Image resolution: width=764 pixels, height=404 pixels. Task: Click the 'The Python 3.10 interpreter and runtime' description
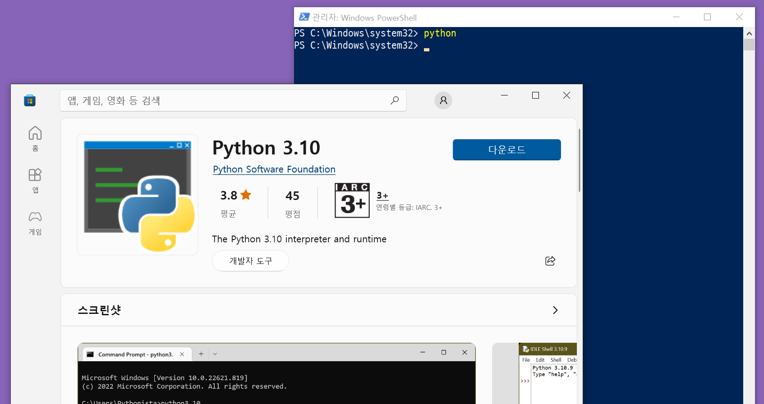(x=299, y=239)
